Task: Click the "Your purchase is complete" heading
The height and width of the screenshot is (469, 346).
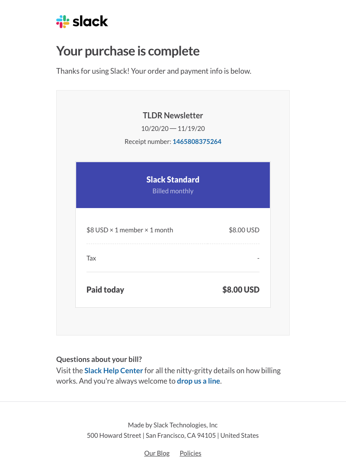Action: tap(128, 51)
